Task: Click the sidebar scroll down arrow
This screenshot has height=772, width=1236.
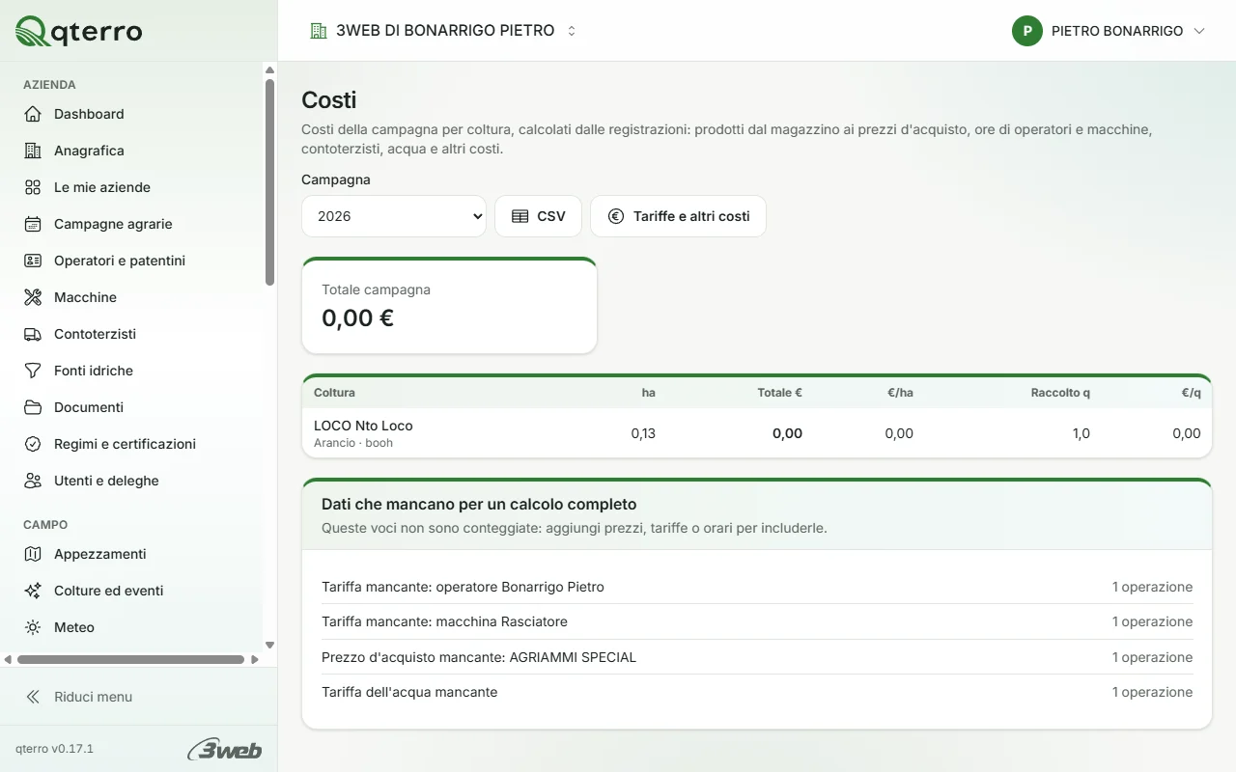Action: coord(270,645)
